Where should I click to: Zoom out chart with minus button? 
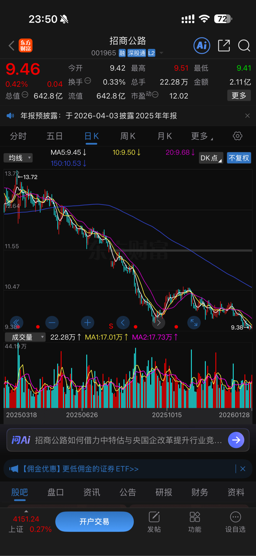tap(52, 322)
